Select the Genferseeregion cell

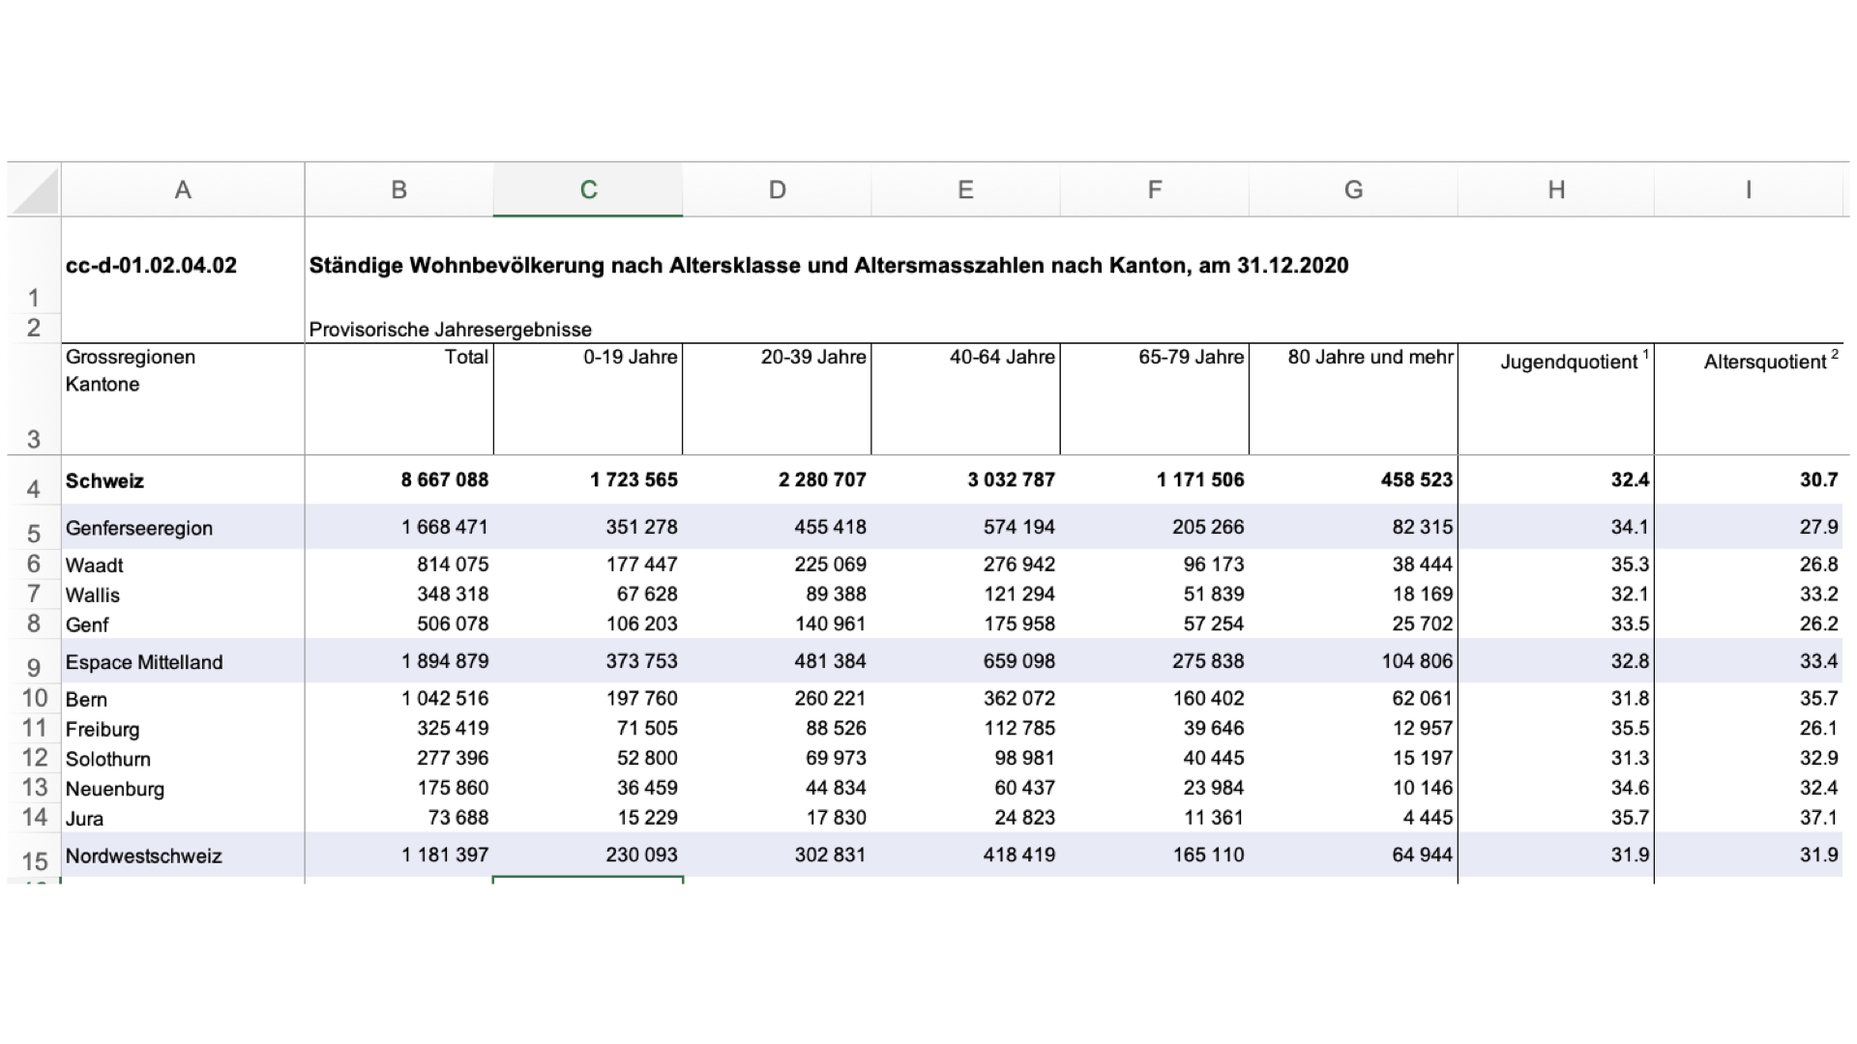point(139,528)
